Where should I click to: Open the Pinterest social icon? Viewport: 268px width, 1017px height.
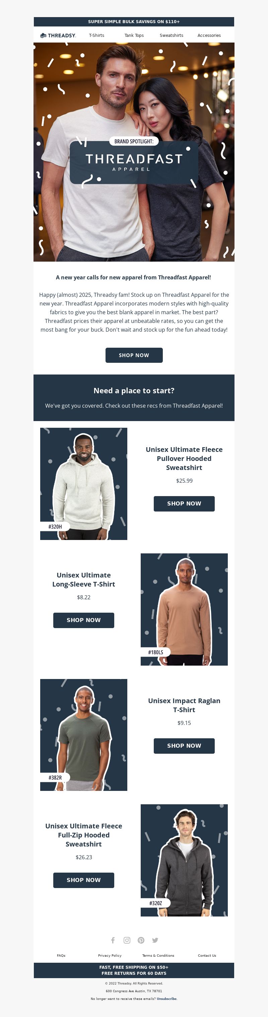[141, 940]
